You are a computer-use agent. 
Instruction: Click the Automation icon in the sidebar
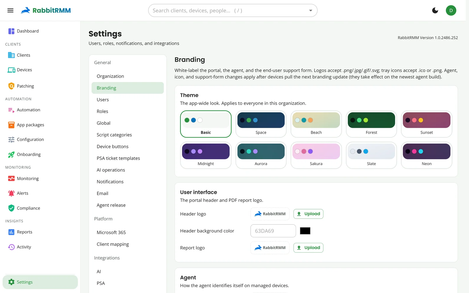pyautogui.click(x=11, y=110)
